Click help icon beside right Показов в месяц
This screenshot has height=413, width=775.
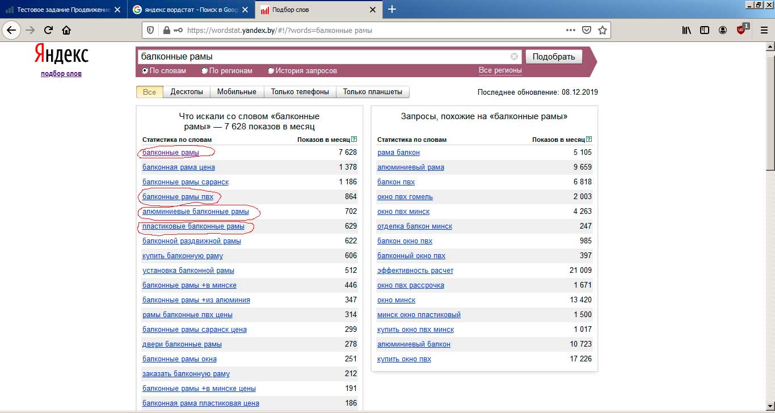(589, 139)
